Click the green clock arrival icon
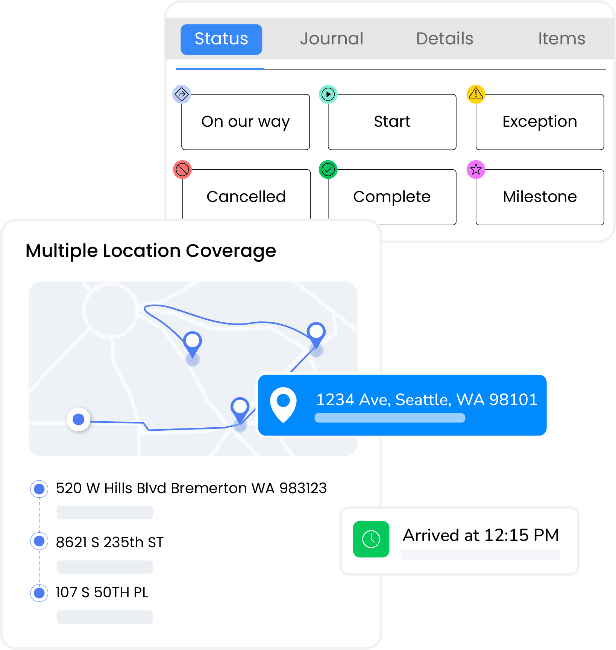 (x=371, y=539)
